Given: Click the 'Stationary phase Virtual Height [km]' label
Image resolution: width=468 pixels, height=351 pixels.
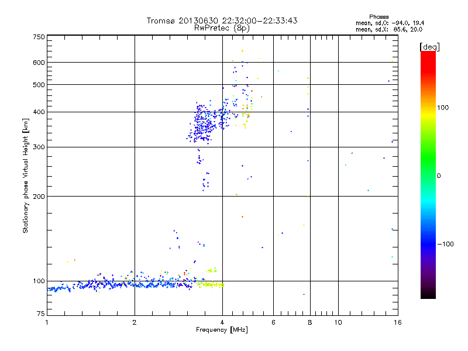Looking at the screenshot, I should (x=26, y=176).
